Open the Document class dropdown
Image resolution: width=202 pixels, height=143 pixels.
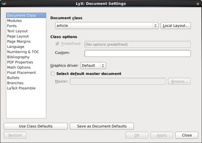tap(107, 26)
